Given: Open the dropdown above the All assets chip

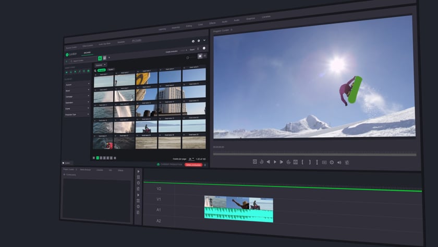Looking at the screenshot, I should pyautogui.click(x=101, y=65).
